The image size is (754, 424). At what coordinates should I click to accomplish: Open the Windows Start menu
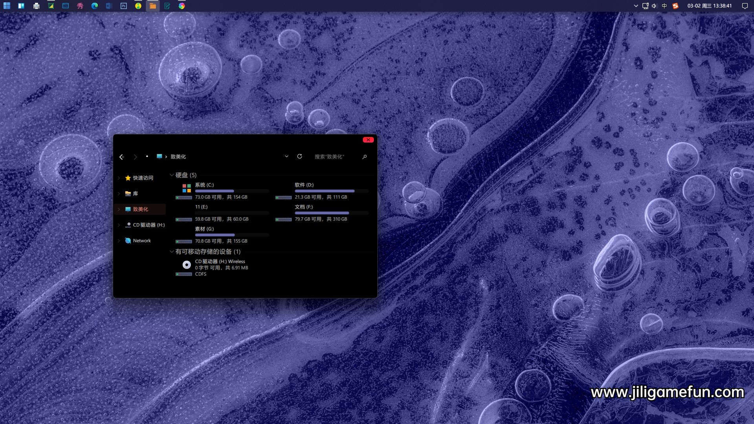point(7,6)
